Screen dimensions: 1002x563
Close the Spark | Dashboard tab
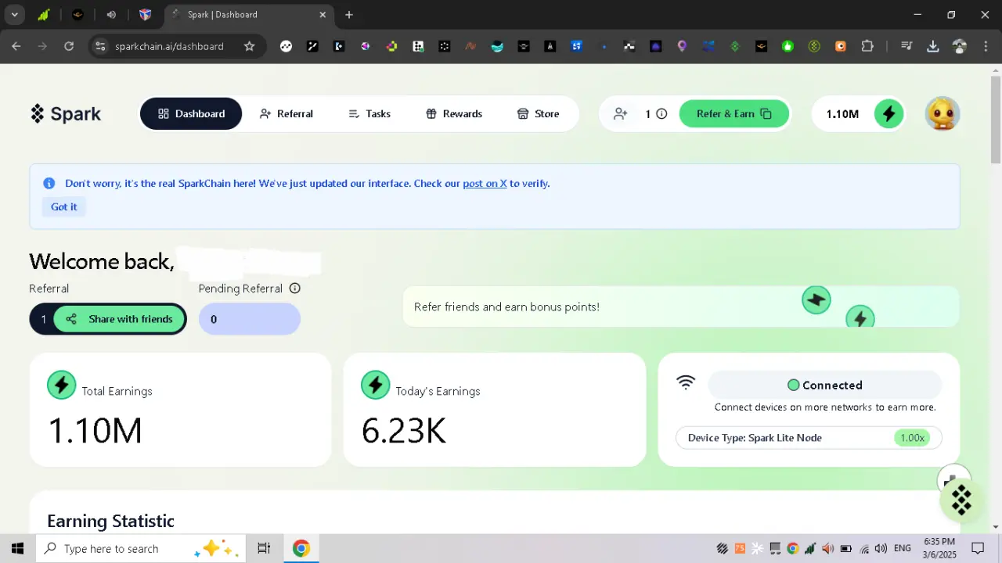pos(323,15)
